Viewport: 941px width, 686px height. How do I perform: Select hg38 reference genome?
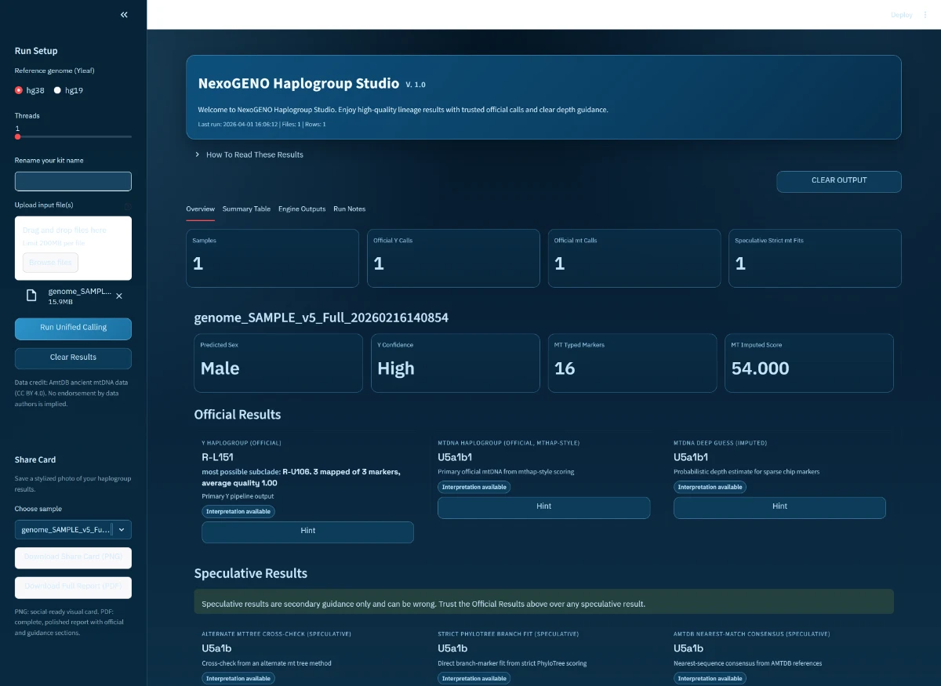(20, 90)
